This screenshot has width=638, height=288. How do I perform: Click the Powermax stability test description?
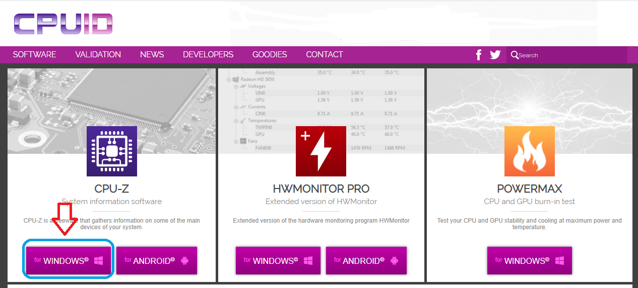click(x=530, y=224)
